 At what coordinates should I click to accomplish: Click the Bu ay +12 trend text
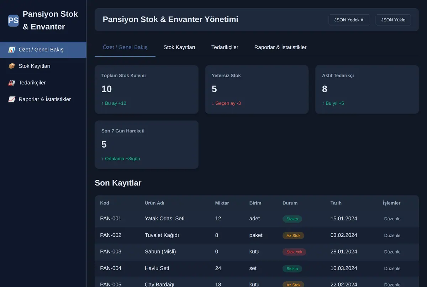(114, 103)
